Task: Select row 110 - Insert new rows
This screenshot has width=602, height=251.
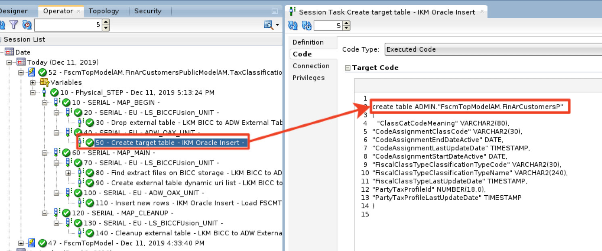Action: [x=189, y=203]
